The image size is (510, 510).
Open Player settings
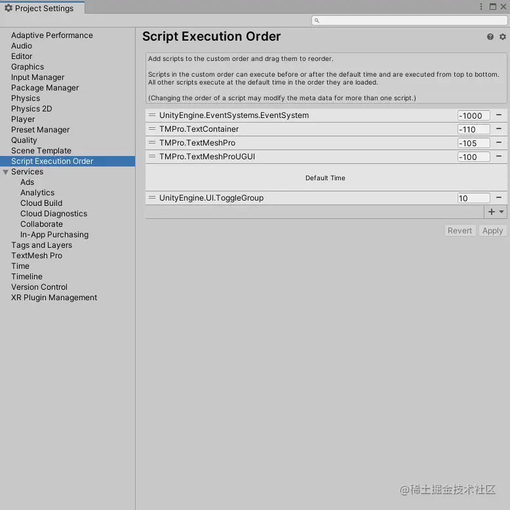23,119
